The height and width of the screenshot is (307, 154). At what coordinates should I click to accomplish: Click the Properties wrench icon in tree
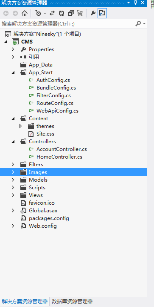[23, 49]
